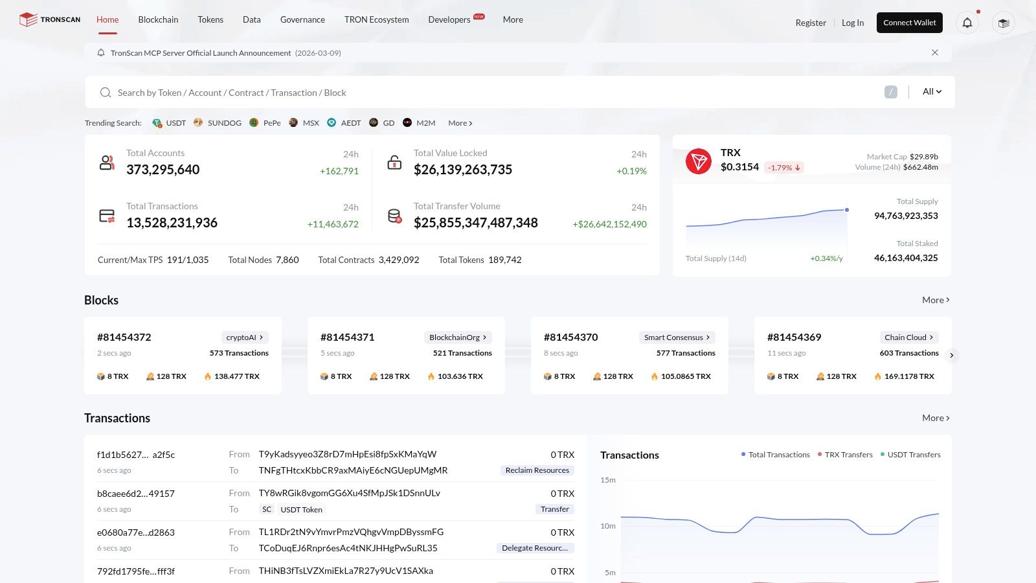
Task: Open the All filter dropdown beside the search bar
Action: click(931, 91)
